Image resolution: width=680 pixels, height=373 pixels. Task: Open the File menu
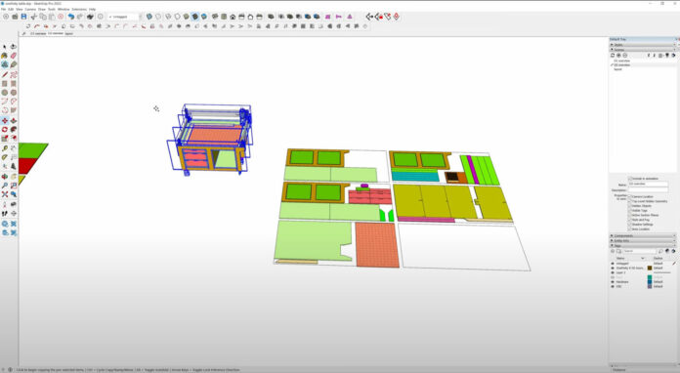click(4, 9)
